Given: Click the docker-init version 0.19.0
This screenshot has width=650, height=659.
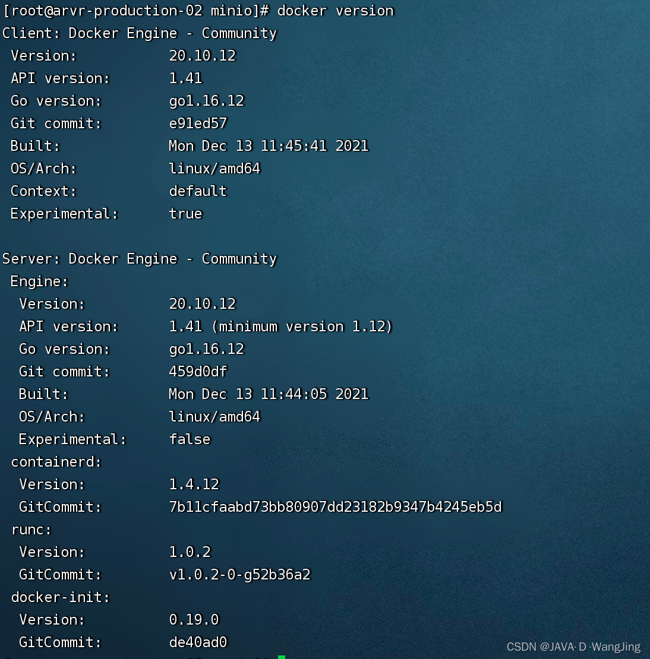Looking at the screenshot, I should point(194,619).
